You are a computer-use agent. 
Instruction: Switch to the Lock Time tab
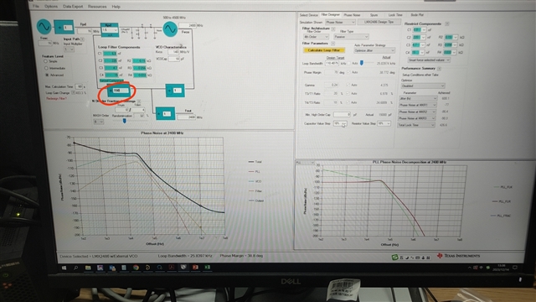[x=395, y=15]
